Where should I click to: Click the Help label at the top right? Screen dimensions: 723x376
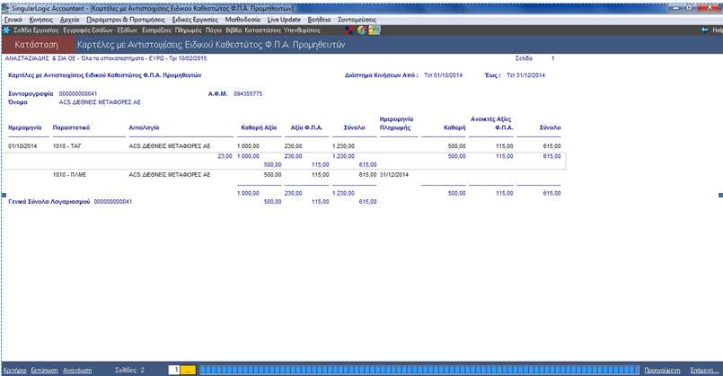click(x=718, y=30)
